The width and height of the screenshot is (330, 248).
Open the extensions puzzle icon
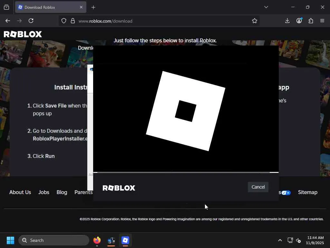coord(311,21)
